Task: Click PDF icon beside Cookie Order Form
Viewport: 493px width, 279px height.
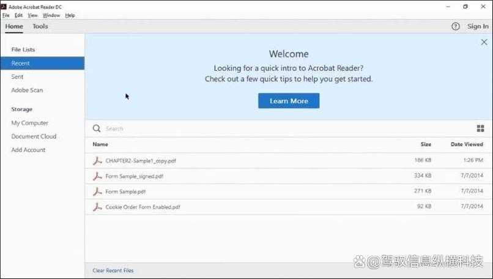Action: [x=97, y=207]
